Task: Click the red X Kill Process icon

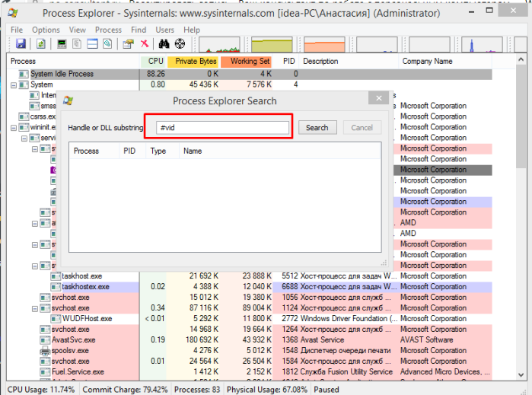Action: [x=145, y=44]
